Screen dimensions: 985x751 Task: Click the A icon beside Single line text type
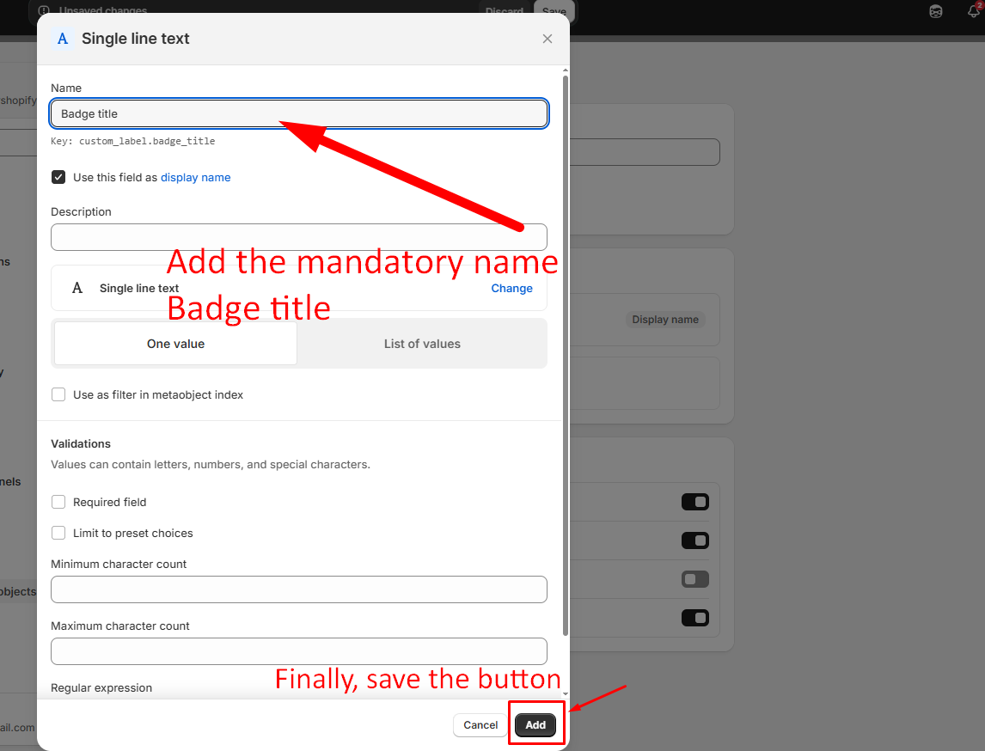(77, 289)
